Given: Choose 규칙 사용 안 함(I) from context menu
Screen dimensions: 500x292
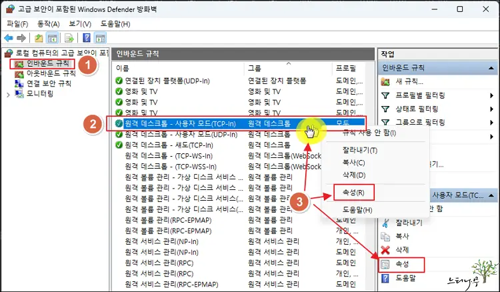Looking at the screenshot, I should click(369, 133).
